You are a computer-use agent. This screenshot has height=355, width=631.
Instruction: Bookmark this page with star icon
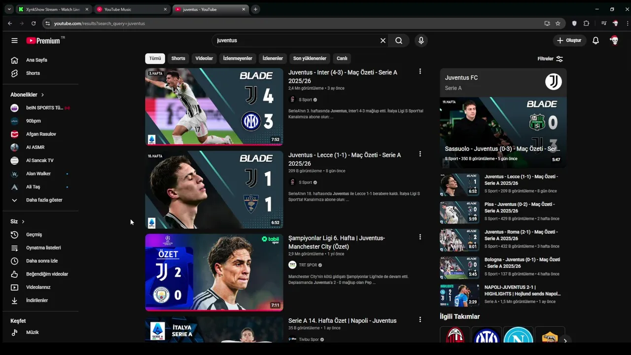(558, 23)
